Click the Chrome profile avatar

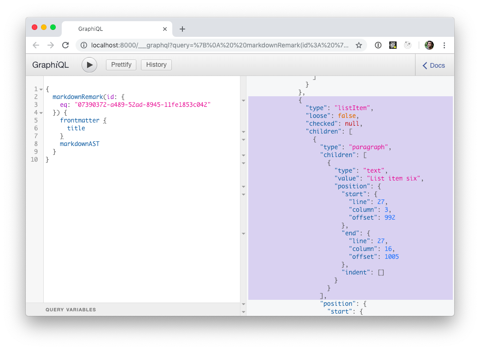click(429, 45)
